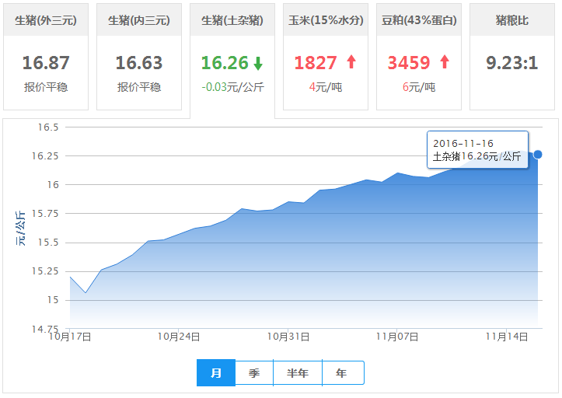Open the 生猪(外三元) price tab
Image resolution: width=562 pixels, height=398 pixels.
click(x=46, y=20)
